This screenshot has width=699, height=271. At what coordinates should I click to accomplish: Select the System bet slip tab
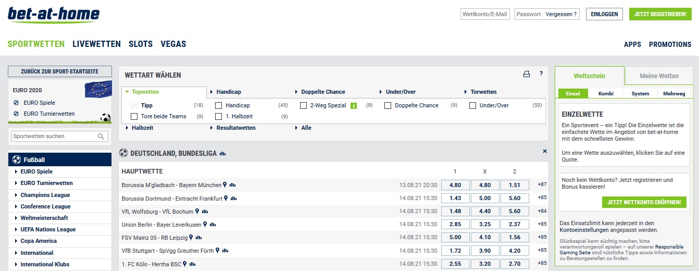(x=640, y=94)
